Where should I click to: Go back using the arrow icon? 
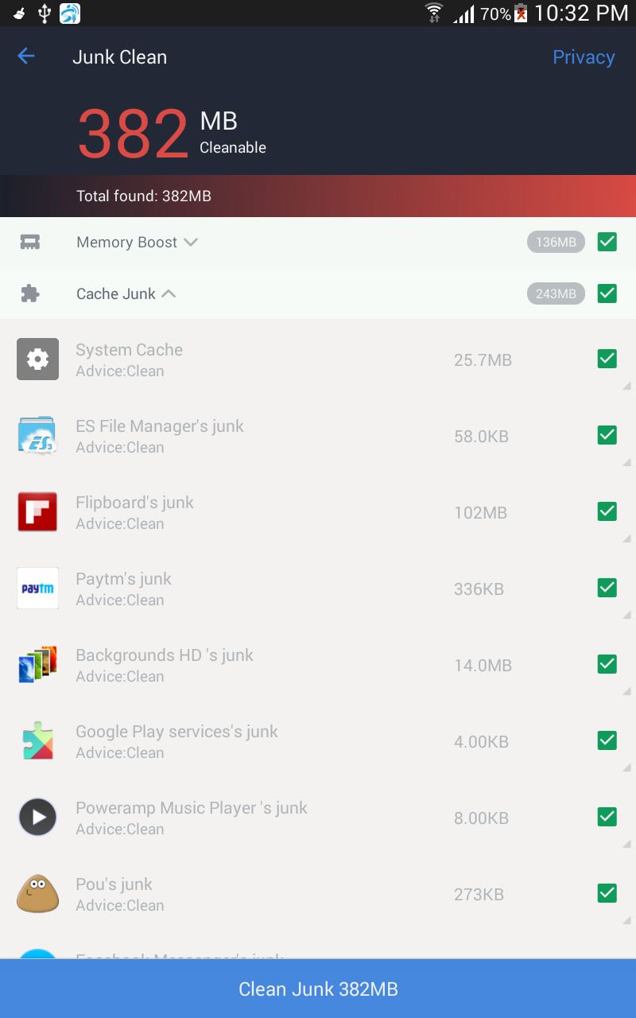26,56
